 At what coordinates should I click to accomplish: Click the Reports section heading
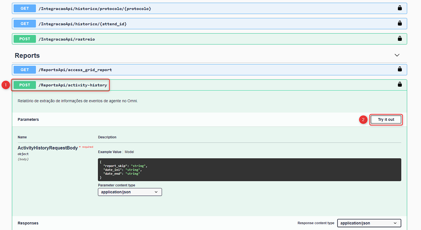(27, 56)
